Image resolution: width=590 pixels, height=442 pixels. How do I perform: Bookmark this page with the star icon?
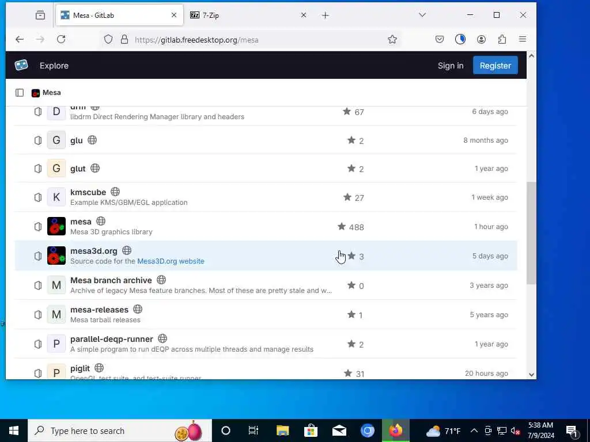(x=392, y=39)
